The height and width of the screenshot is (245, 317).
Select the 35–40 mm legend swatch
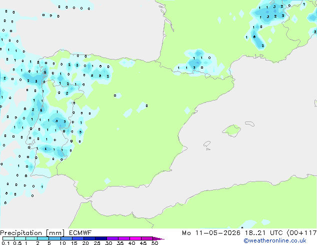(x=123, y=238)
